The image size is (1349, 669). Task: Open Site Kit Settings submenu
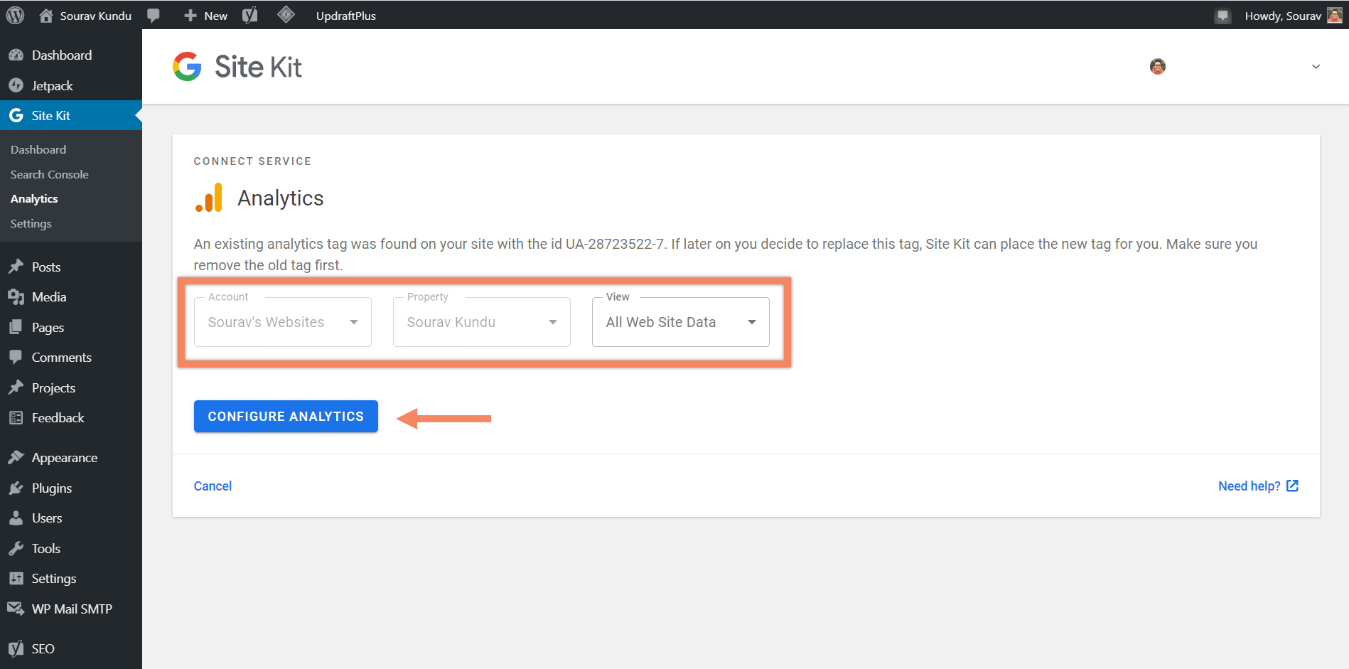[31, 223]
